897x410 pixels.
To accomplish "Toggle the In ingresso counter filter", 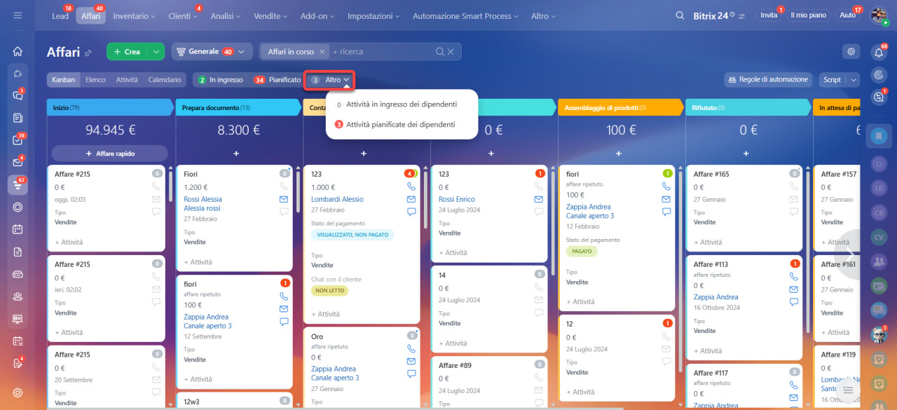I will pyautogui.click(x=220, y=80).
